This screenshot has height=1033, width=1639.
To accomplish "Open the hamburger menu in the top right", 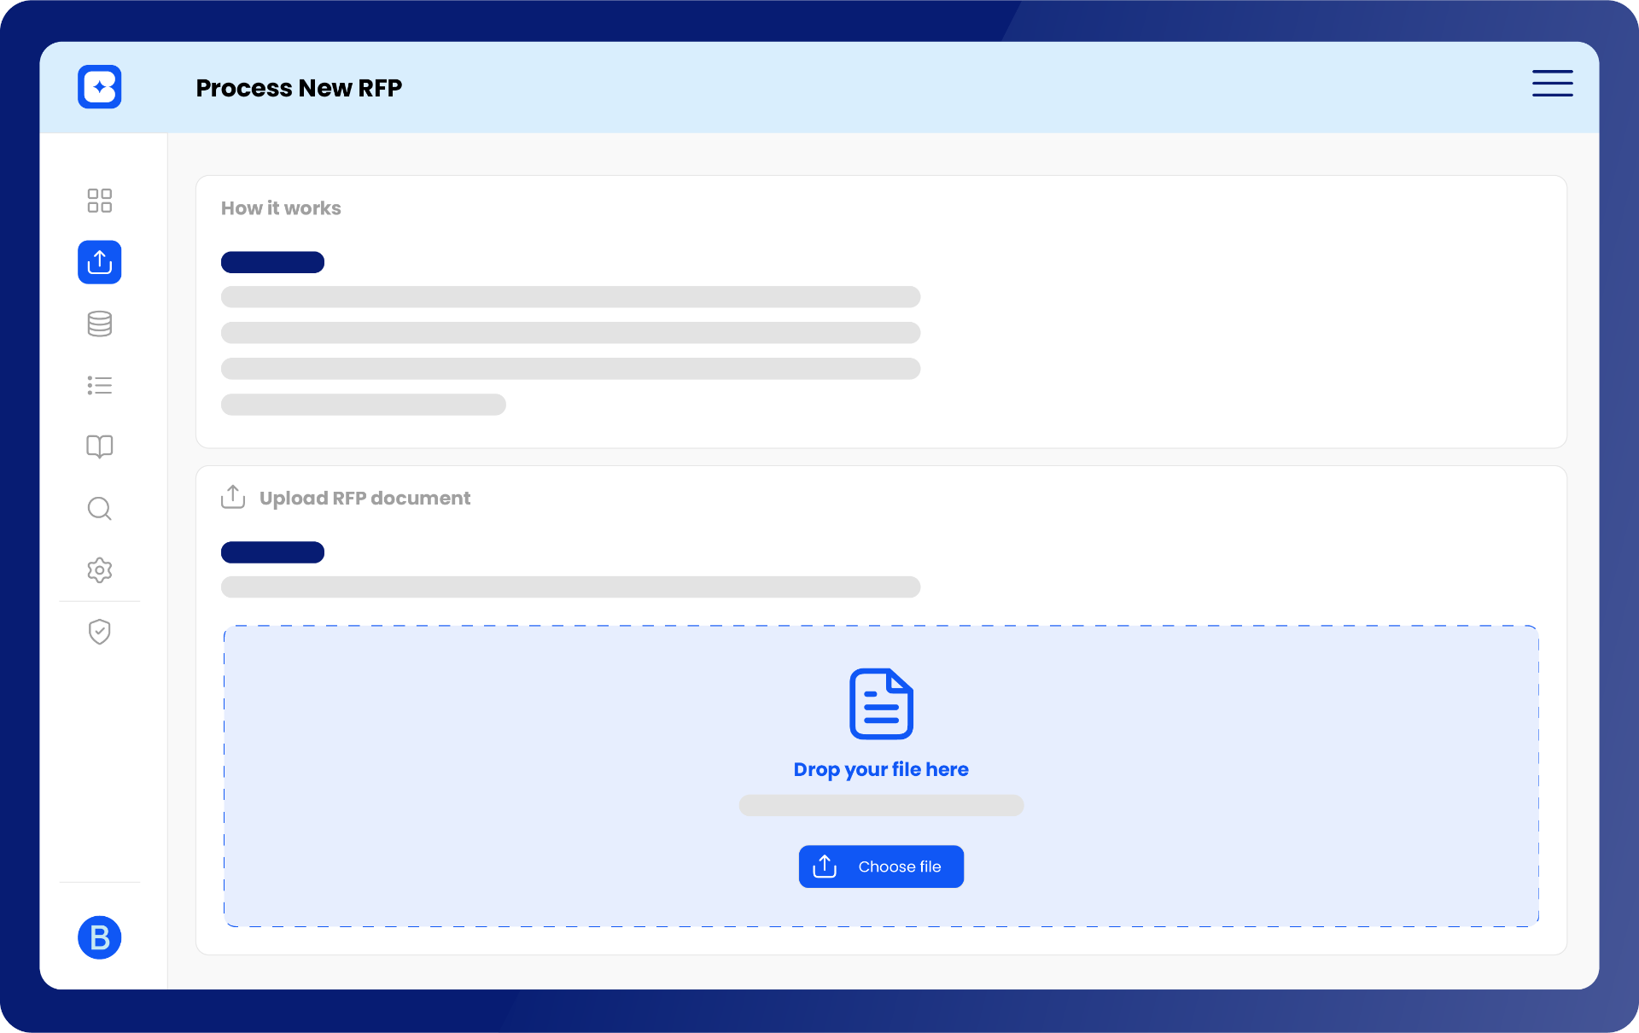I will pyautogui.click(x=1552, y=83).
